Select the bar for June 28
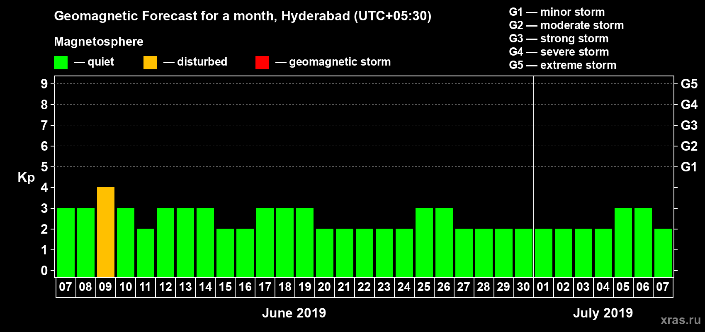 (484, 253)
